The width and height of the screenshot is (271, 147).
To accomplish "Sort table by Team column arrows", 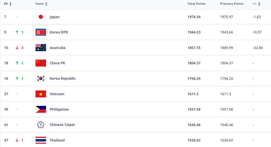I will click(46, 4).
